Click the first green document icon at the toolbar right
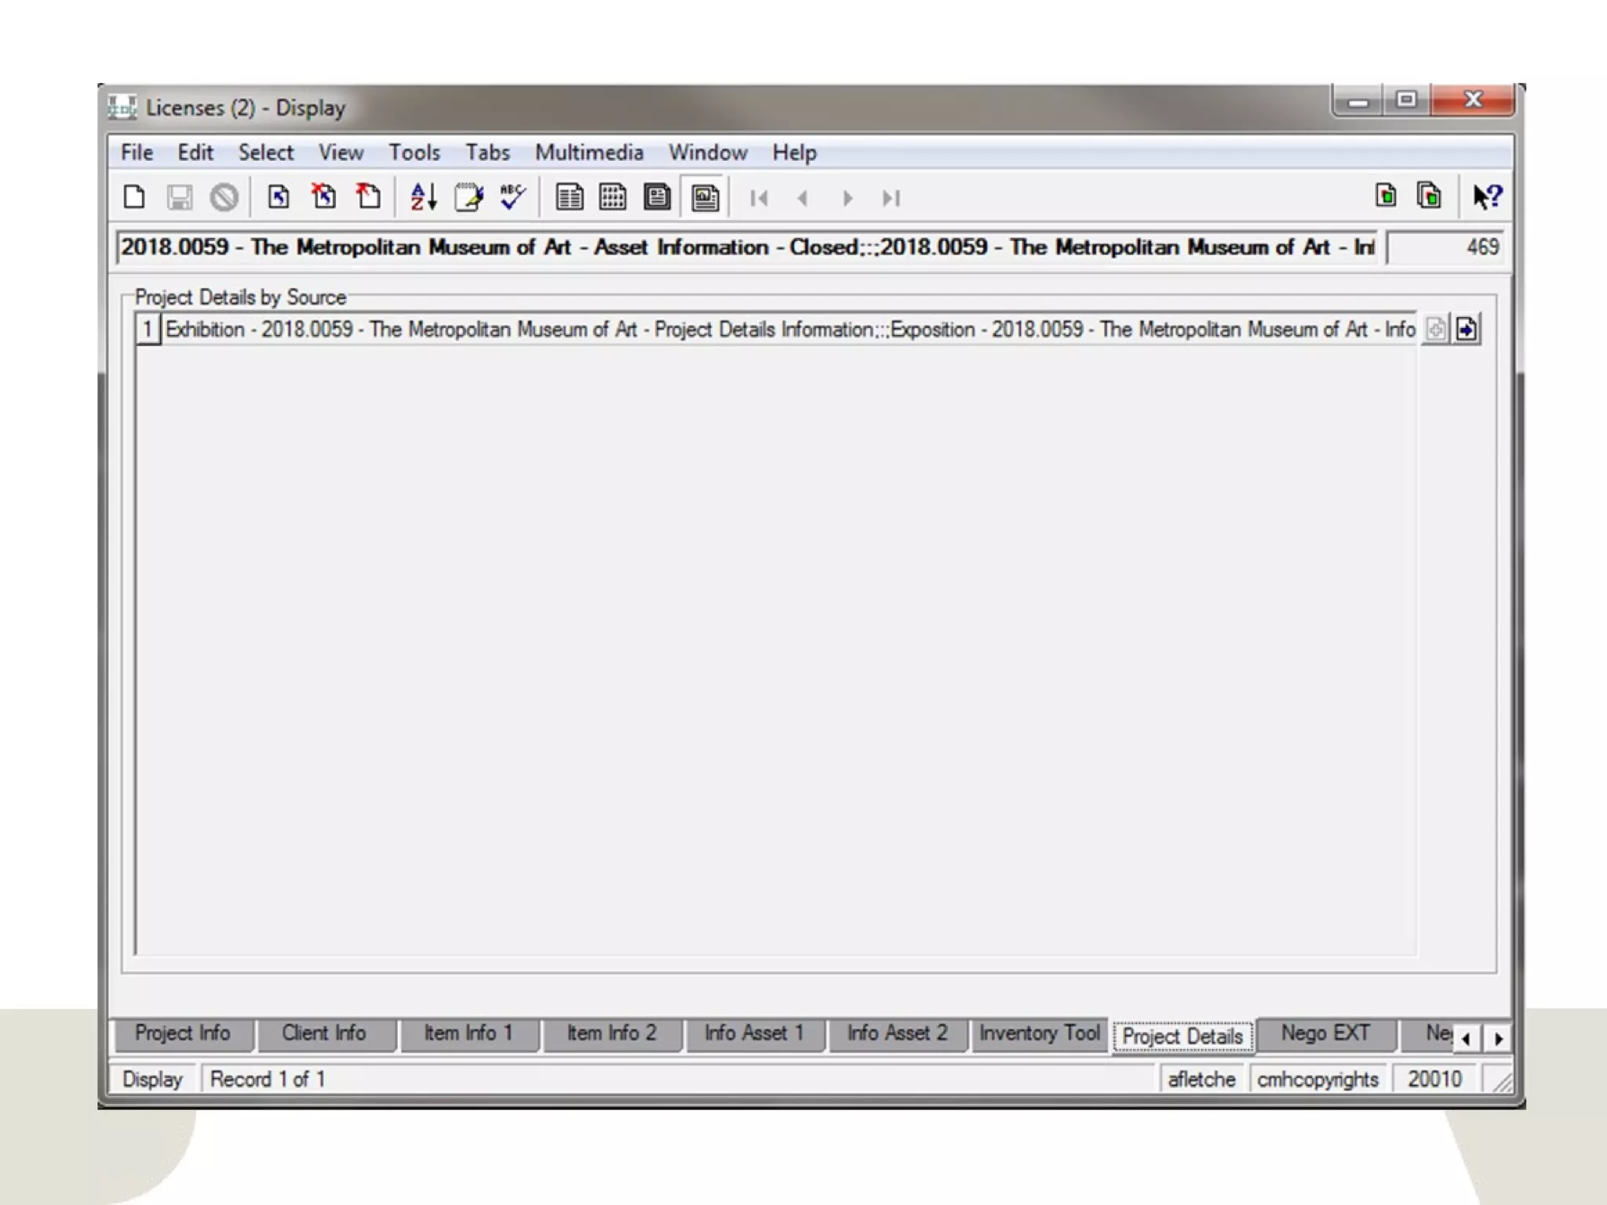 1386,196
